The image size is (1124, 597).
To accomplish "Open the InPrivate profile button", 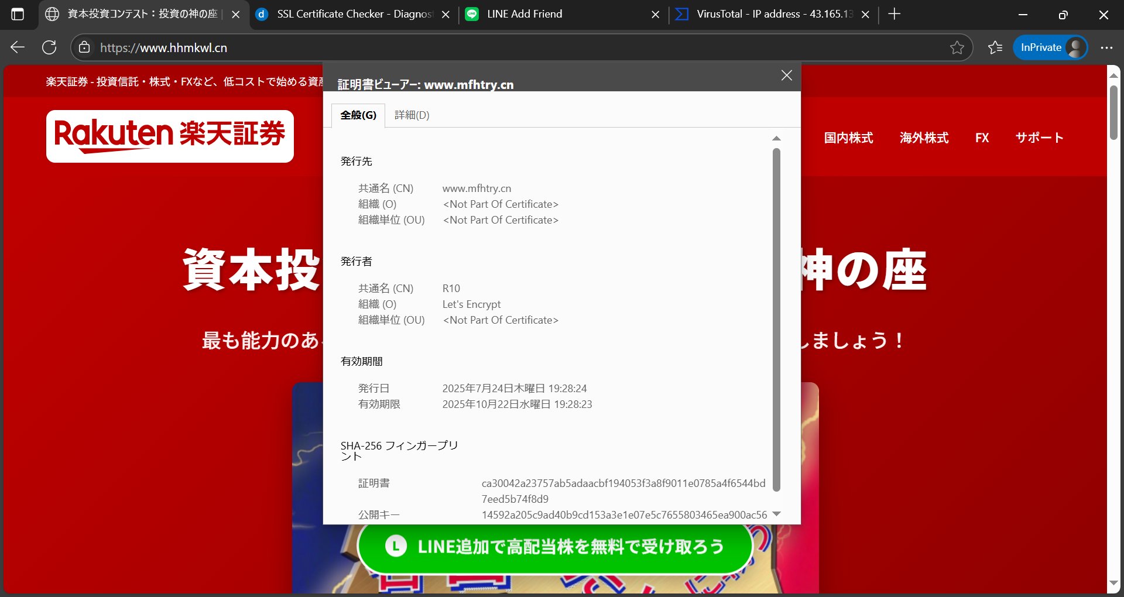I will (x=1050, y=47).
